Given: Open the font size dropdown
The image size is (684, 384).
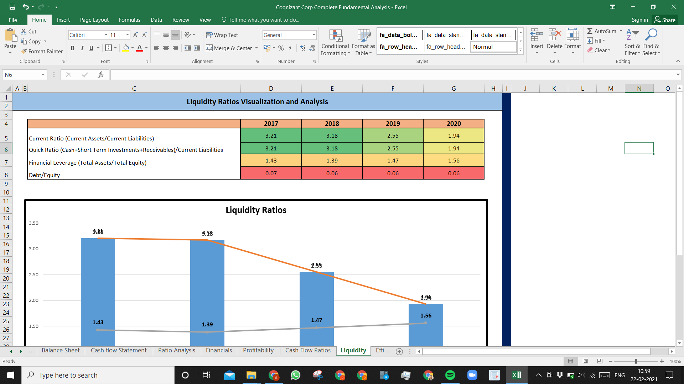Looking at the screenshot, I should 128,35.
